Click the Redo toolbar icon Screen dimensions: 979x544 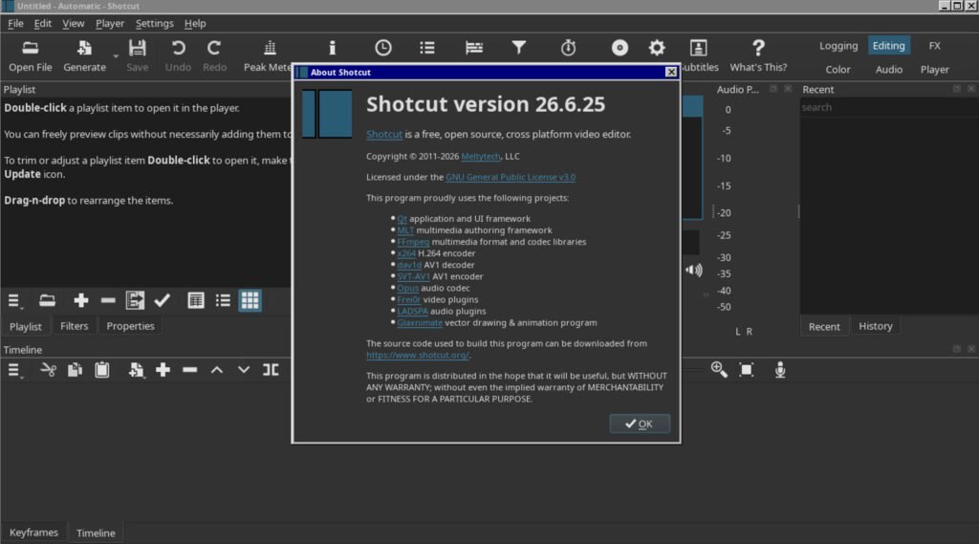[214, 55]
